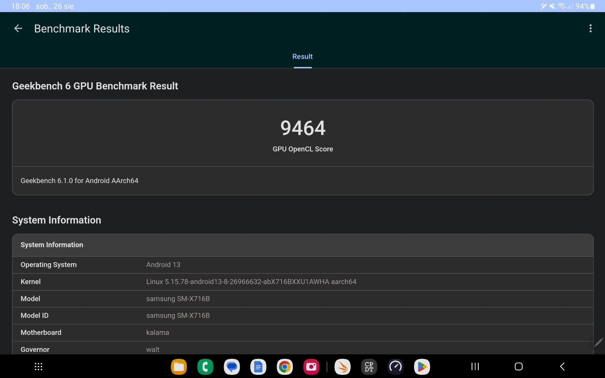Launch Google Docs from taskbar
The image size is (605, 378).
pos(258,367)
